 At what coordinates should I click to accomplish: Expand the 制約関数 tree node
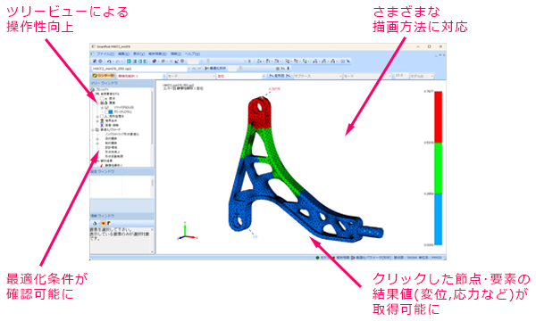pos(97,144)
